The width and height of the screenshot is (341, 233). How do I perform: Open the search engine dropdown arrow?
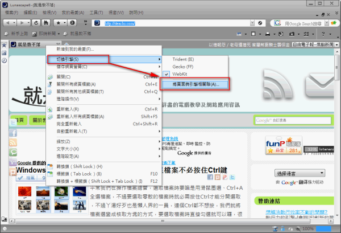tap(326, 23)
